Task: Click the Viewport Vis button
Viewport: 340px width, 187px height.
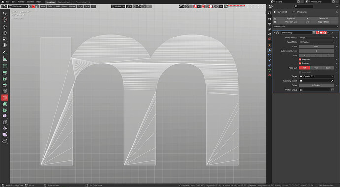Action: pos(289,22)
